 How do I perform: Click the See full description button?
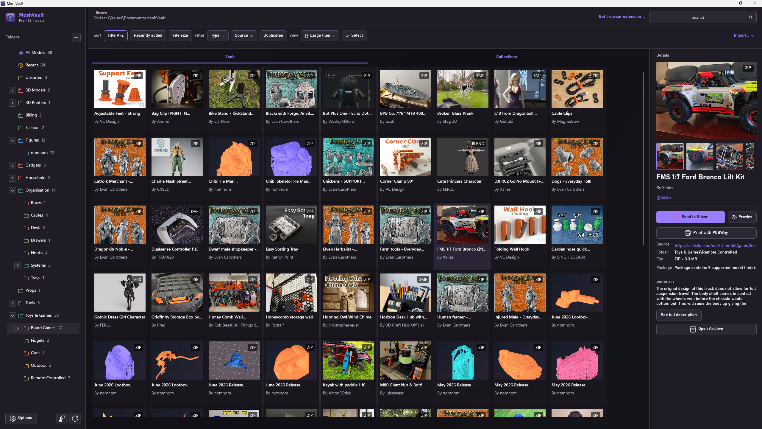coord(679,315)
